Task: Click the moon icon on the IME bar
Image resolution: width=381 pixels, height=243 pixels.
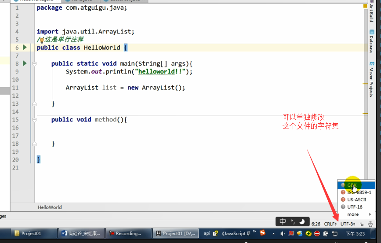Action: tap(302, 221)
